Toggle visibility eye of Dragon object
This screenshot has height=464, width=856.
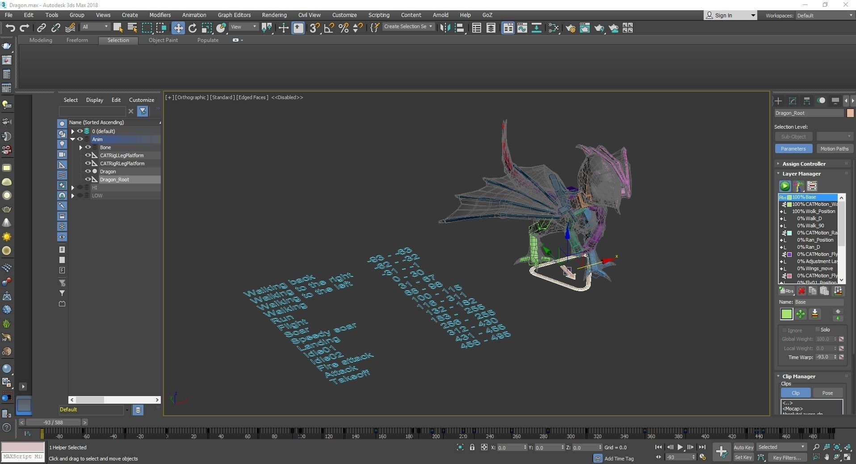pyautogui.click(x=88, y=171)
